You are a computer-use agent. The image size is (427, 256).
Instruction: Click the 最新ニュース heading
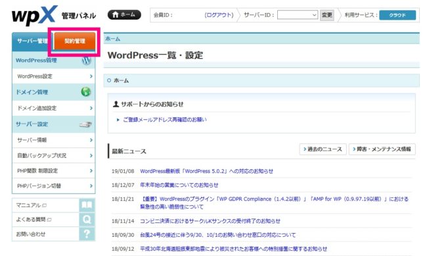(129, 151)
